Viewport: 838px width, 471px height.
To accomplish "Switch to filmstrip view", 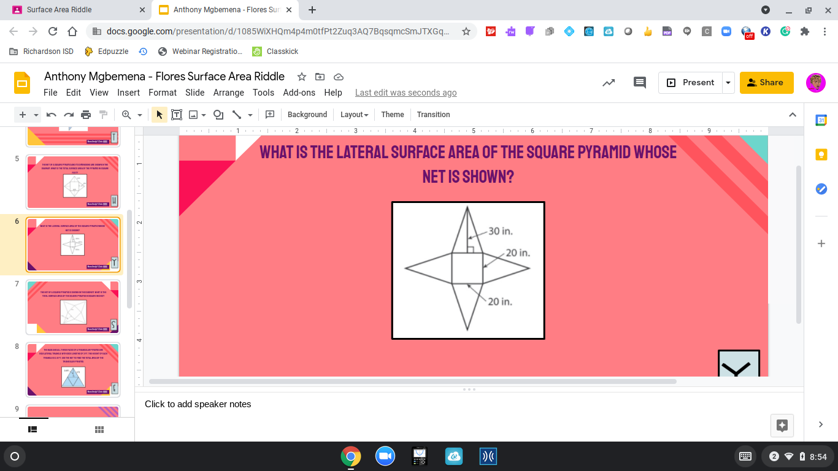I will (x=33, y=429).
